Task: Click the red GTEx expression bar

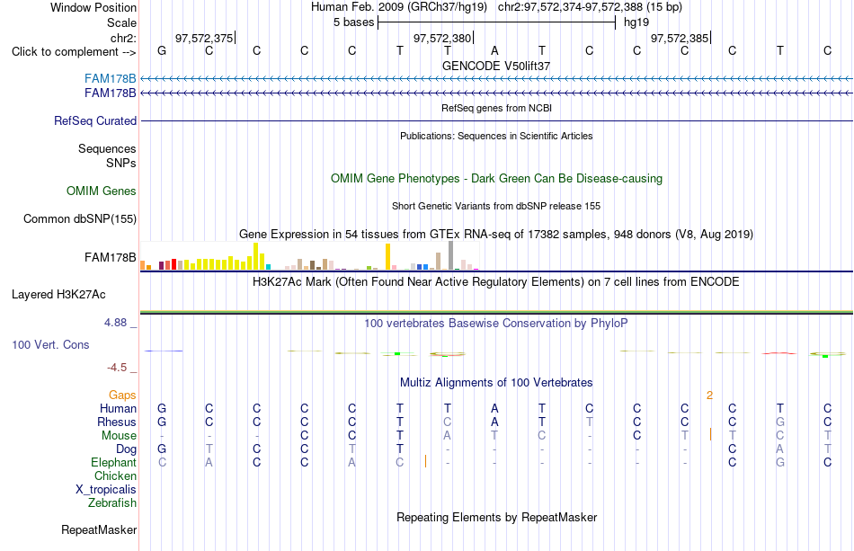Action: pyautogui.click(x=173, y=264)
